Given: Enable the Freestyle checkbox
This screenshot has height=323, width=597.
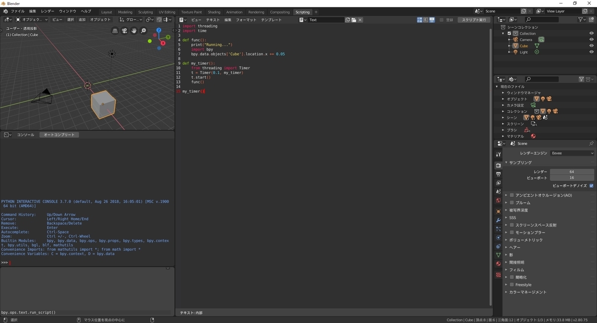Looking at the screenshot, I should coord(511,285).
